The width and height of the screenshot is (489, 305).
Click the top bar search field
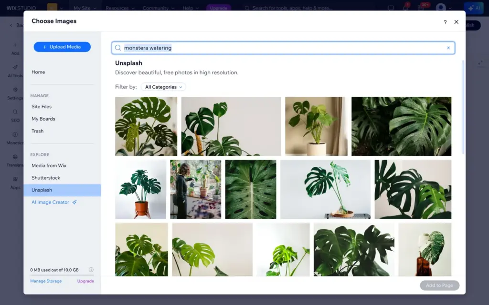tap(292, 8)
